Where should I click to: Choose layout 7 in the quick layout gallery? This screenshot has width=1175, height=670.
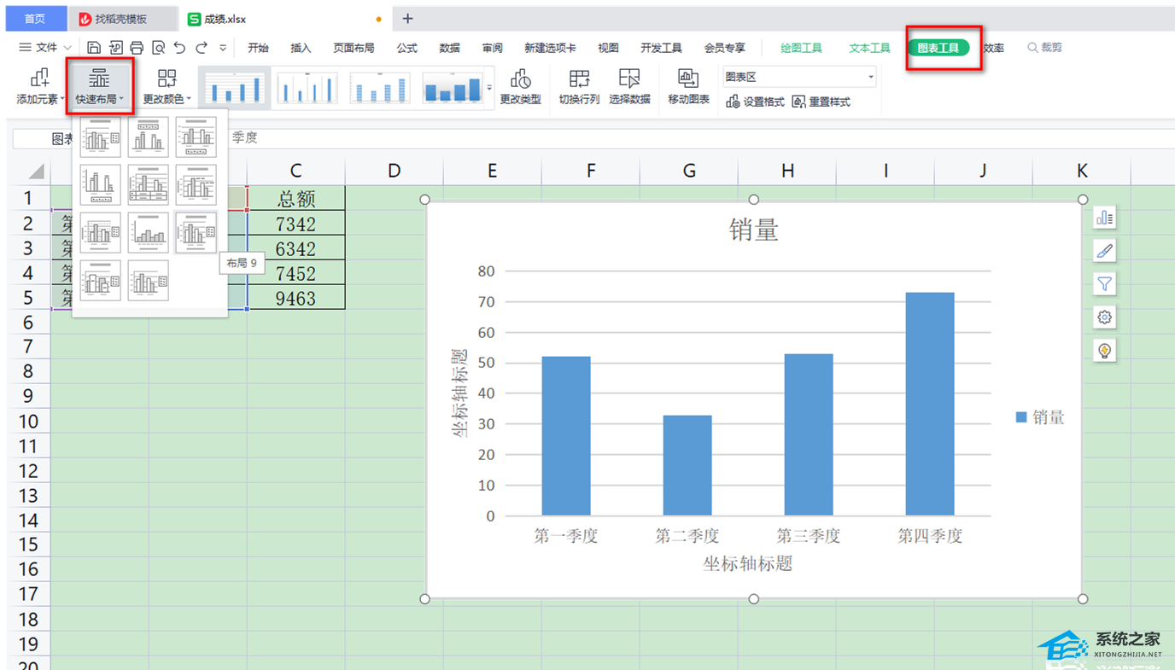pos(101,233)
